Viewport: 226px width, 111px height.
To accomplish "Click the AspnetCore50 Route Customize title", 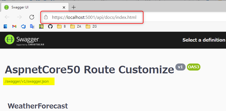I will (89, 70).
